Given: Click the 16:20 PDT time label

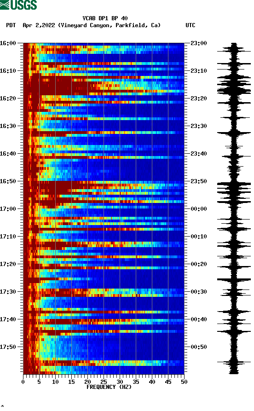Looking at the screenshot, I should point(8,98).
